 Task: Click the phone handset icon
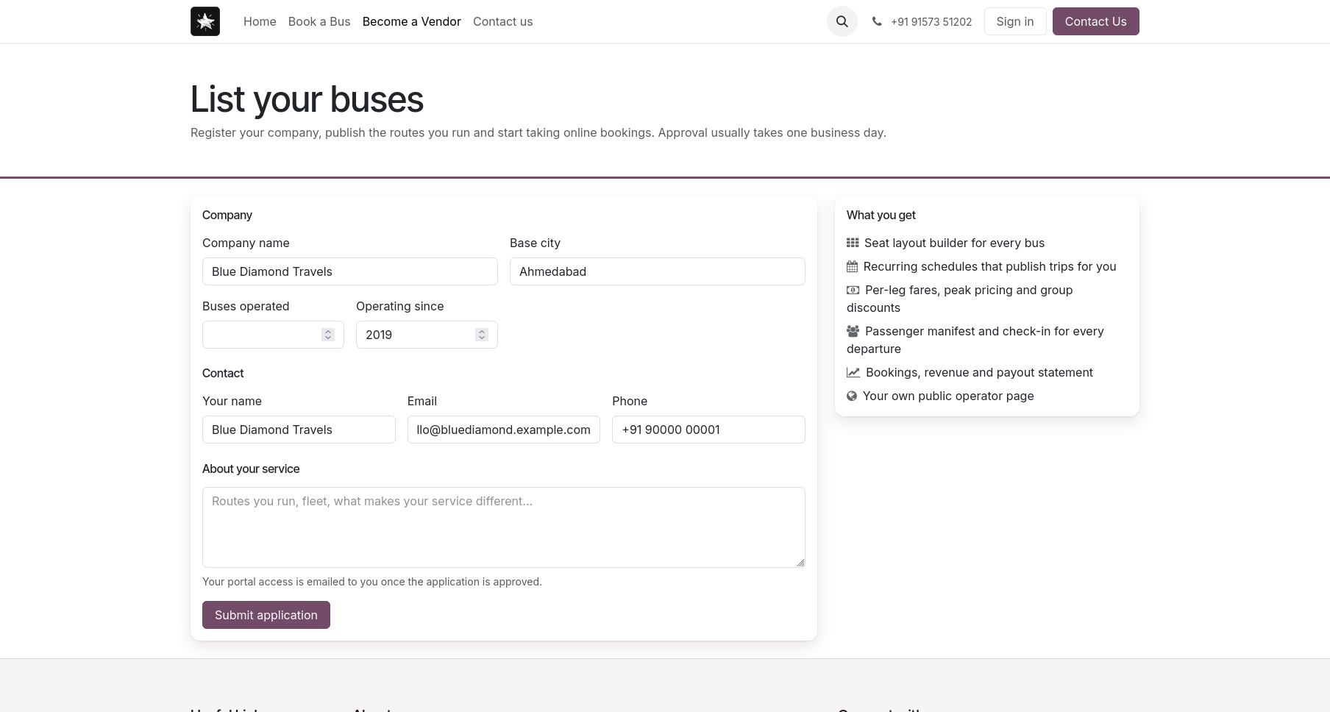(x=877, y=21)
